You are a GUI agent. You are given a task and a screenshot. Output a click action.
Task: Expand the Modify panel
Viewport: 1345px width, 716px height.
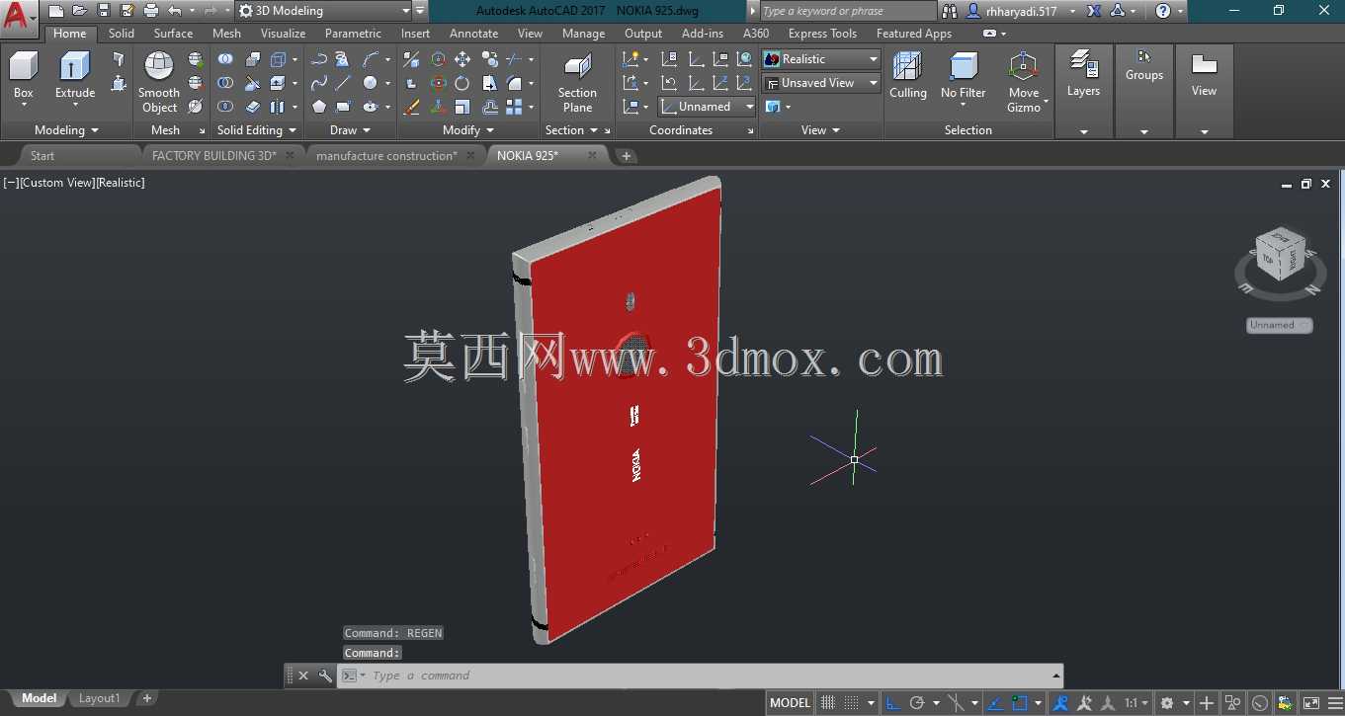(468, 130)
